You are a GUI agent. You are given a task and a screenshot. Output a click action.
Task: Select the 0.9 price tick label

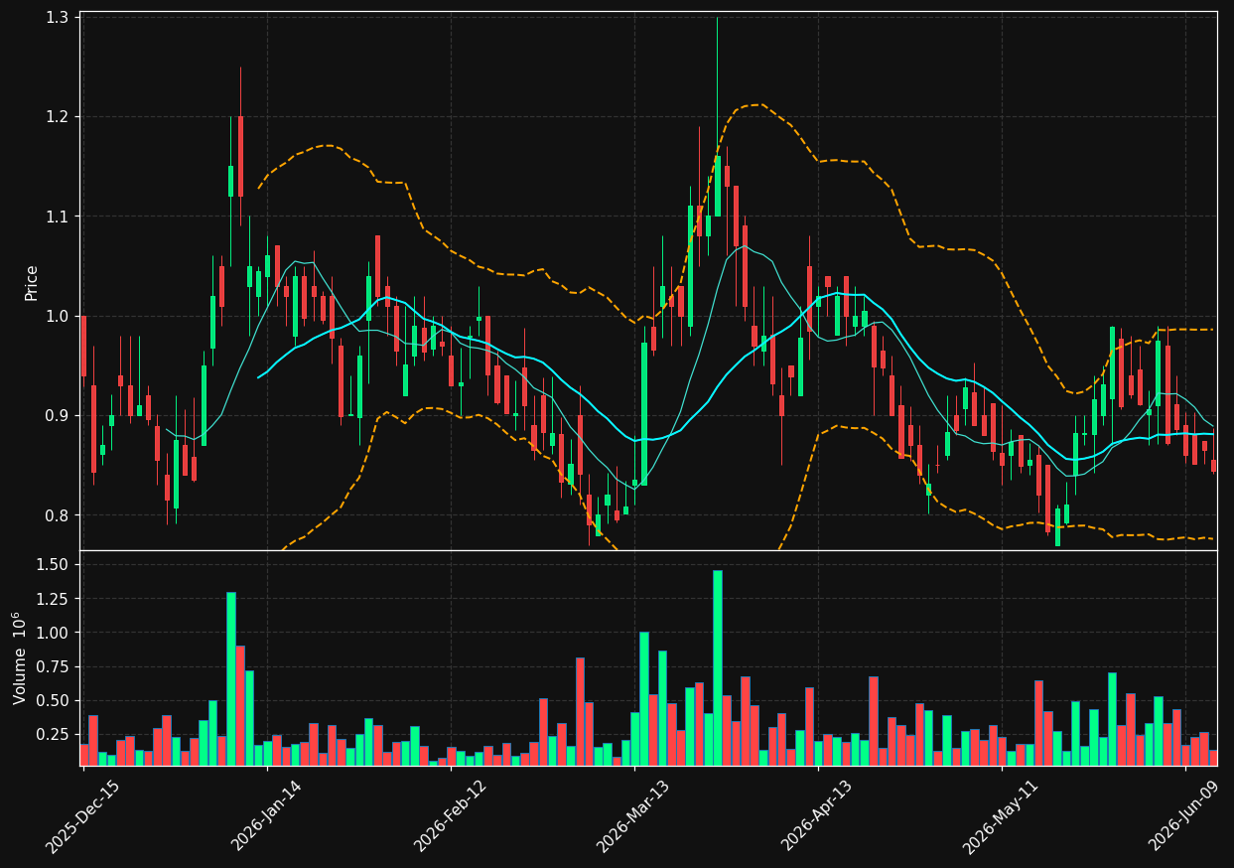click(x=57, y=415)
